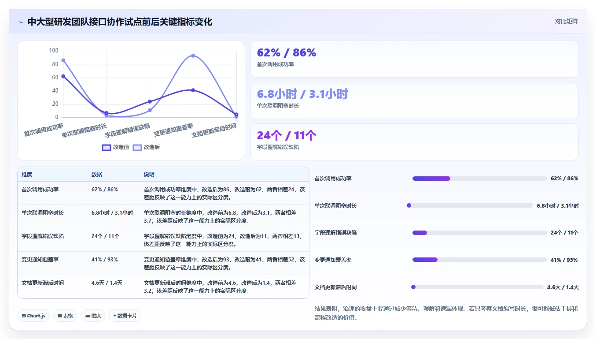Click the 数据卡片 chip
Viewport: 596px width, 339px height.
(125, 316)
